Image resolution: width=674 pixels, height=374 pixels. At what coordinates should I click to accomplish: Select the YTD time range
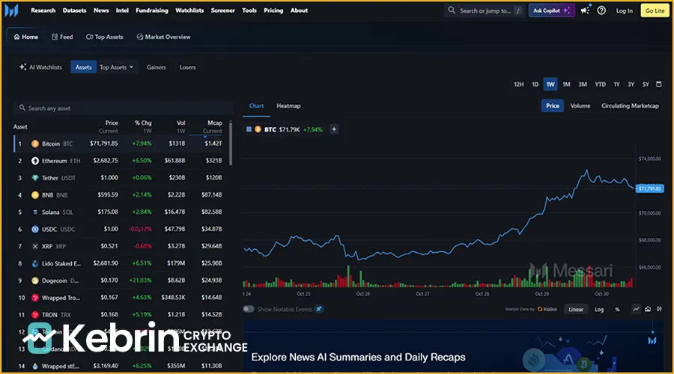(600, 85)
